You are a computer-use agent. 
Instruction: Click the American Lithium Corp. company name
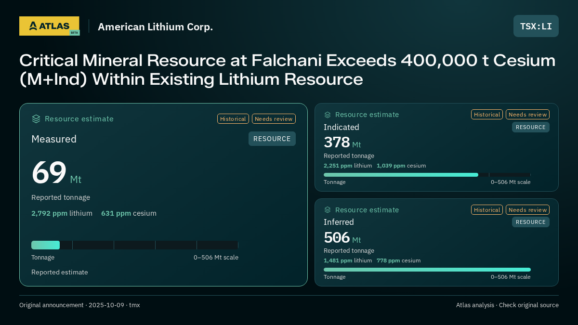tap(155, 27)
